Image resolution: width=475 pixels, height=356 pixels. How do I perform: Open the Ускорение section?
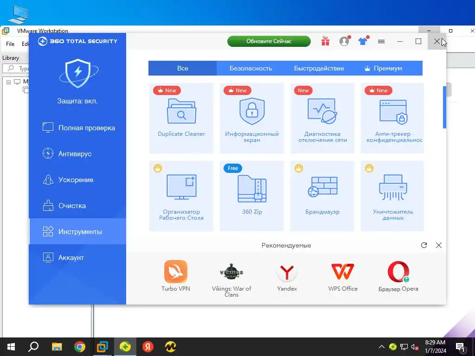coord(77,180)
